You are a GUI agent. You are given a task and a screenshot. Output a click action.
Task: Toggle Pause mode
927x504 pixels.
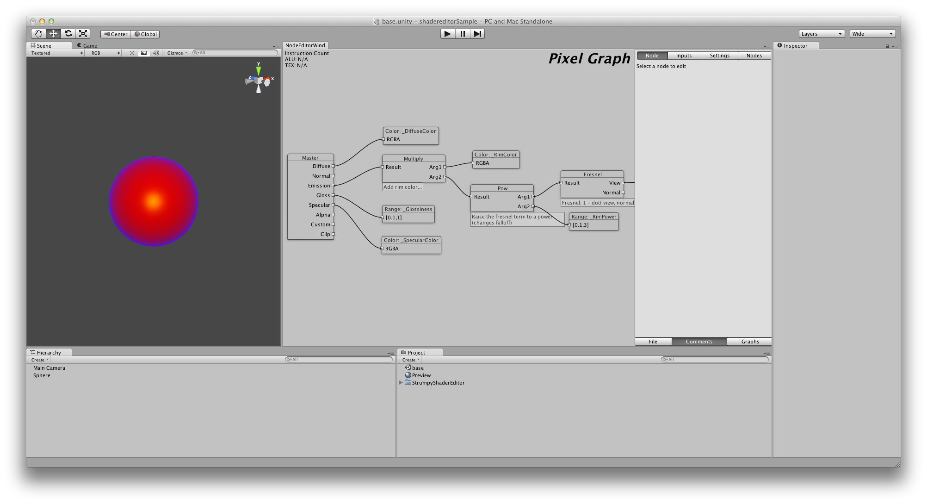tap(462, 34)
